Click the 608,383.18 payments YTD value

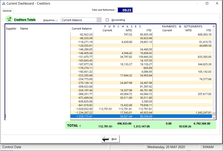[x=204, y=35]
